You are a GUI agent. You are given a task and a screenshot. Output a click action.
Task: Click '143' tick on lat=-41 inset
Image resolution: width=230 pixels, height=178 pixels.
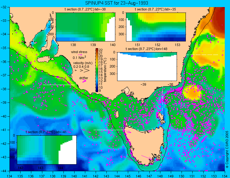(x=40, y=168)
